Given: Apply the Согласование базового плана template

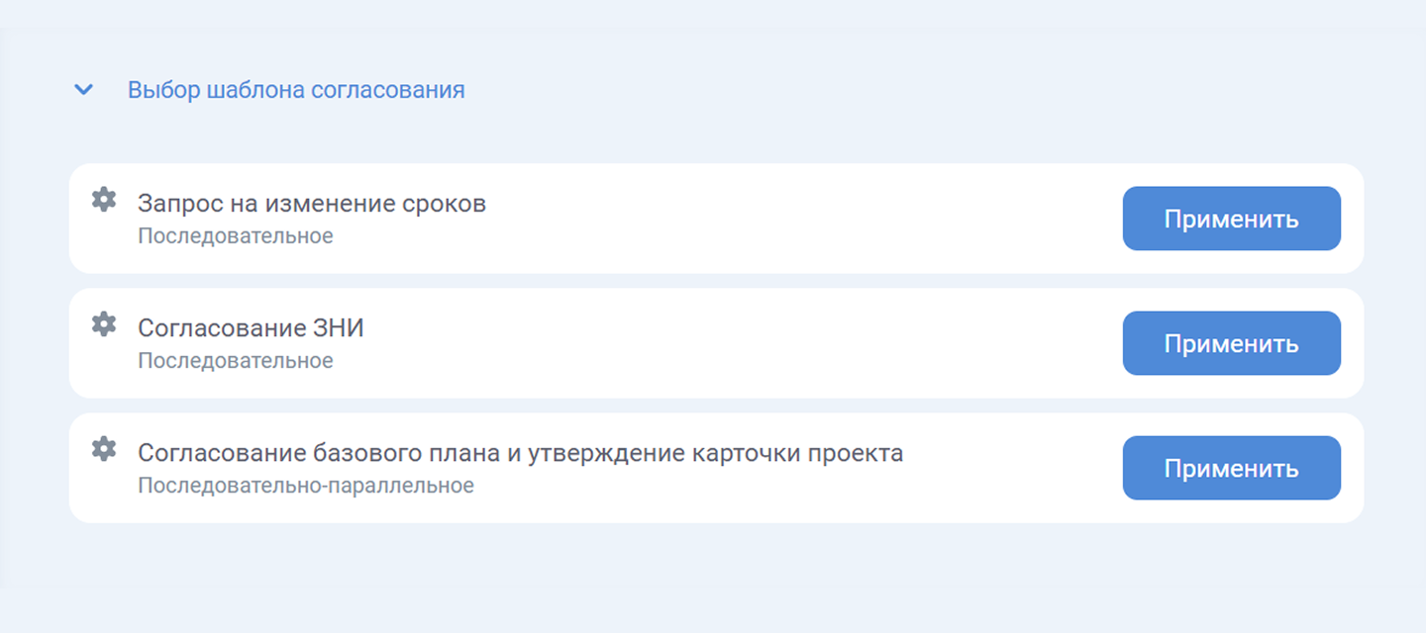Looking at the screenshot, I should tap(1231, 468).
